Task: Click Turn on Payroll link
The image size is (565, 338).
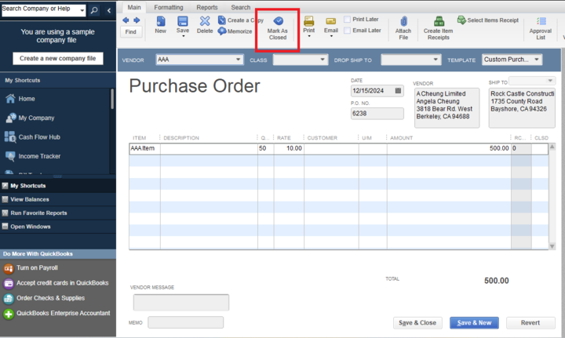Action: coord(31,267)
